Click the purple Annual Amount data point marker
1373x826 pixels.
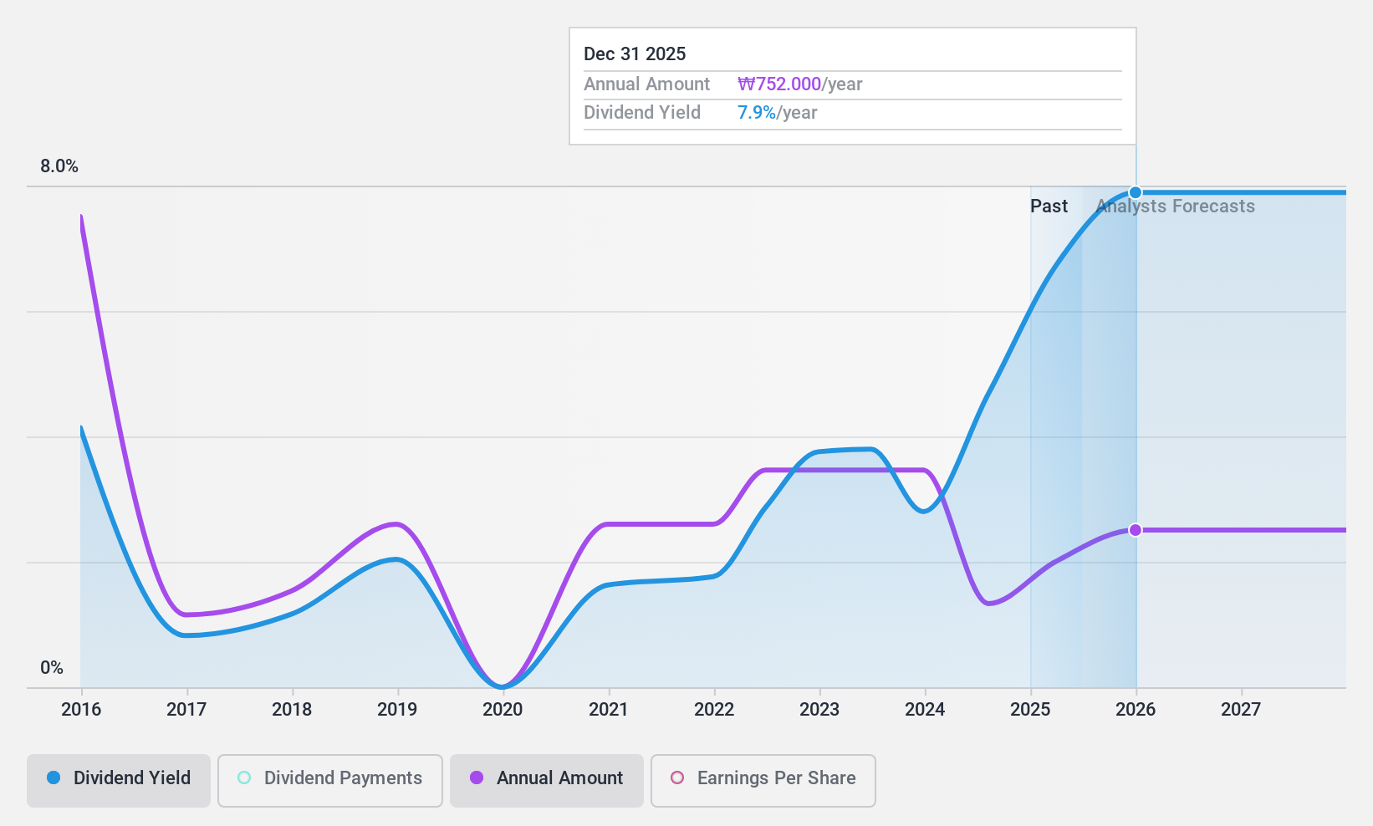point(1136,530)
